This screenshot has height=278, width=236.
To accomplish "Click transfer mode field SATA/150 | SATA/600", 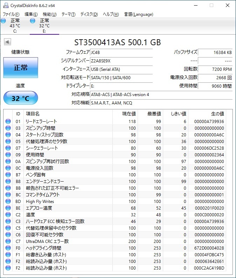I will coord(121,78).
